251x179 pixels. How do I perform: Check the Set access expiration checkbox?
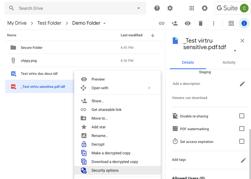(242, 141)
